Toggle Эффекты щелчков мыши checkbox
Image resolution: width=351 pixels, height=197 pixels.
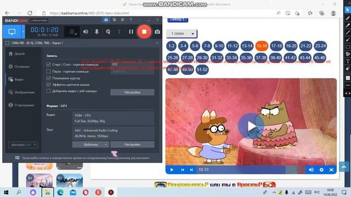[48, 85]
